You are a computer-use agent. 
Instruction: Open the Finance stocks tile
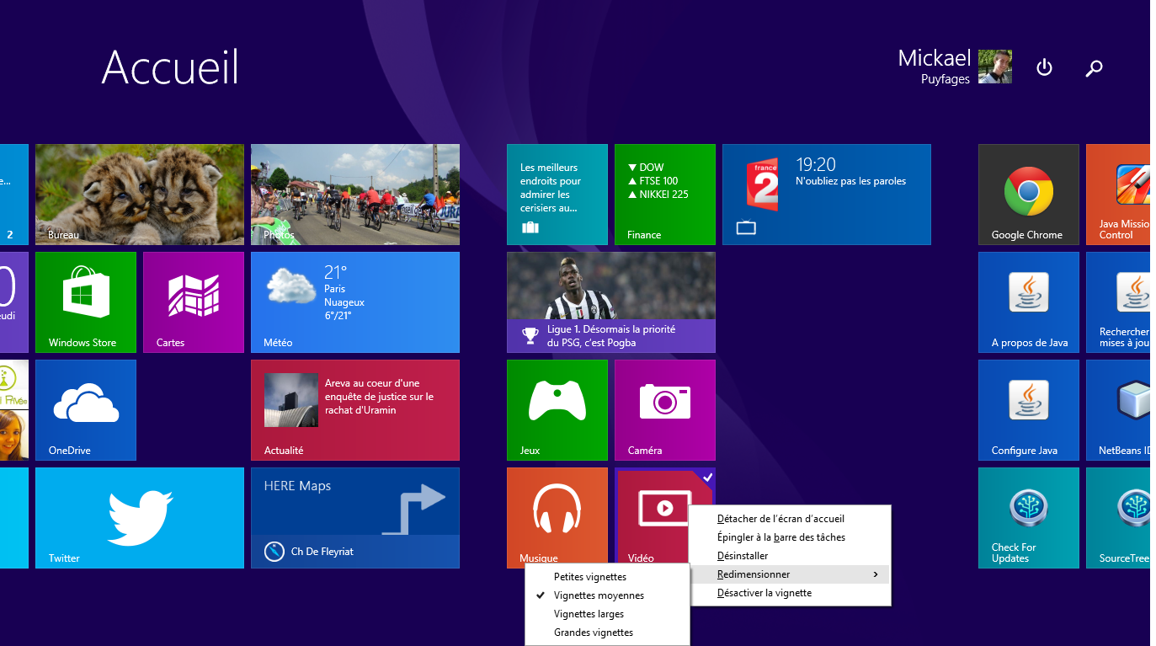coord(665,195)
